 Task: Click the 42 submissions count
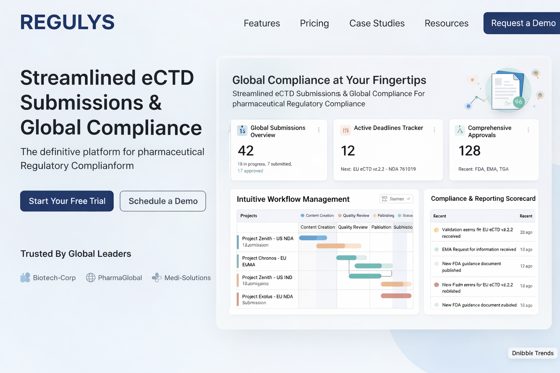click(x=246, y=151)
